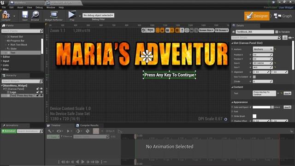The image size is (295, 166).
Task: Open the property matrix grid icon
Action: point(285,38)
